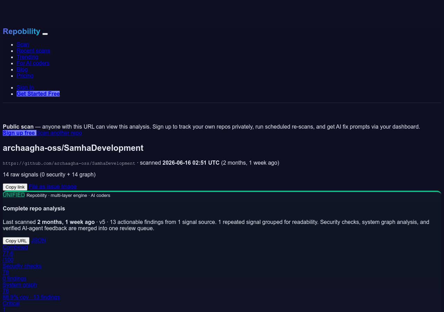Image resolution: width=444 pixels, height=312 pixels.
Task: Open File as issue link
Action: pyautogui.click(x=44, y=187)
